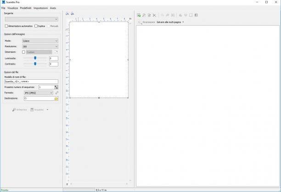The width and height of the screenshot is (281, 192).
Task: Click the X delete icon in toolbar
Action: pos(154,15)
